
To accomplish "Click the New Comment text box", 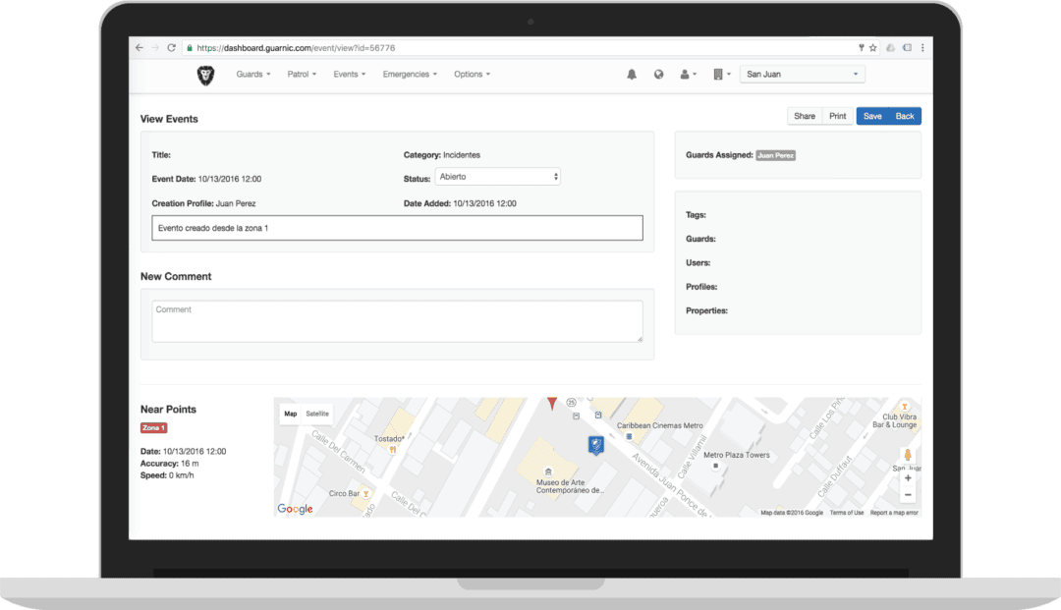I will [397, 321].
